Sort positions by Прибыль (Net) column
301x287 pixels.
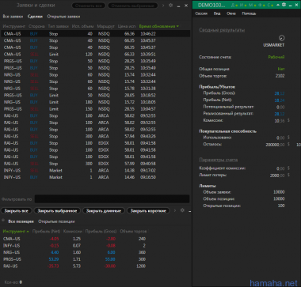46,231
